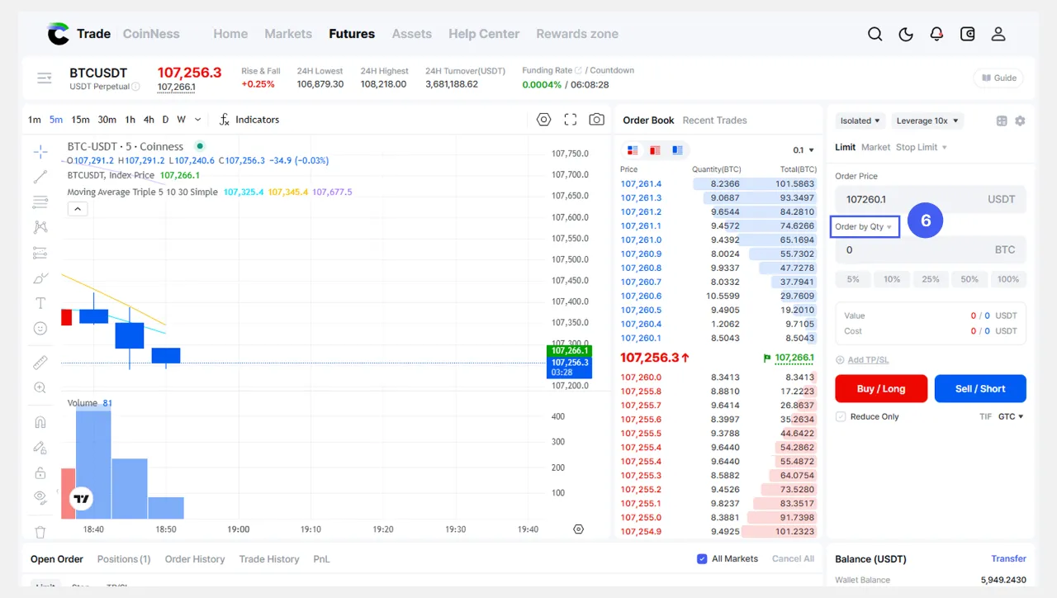Open the calculator icon in order panel
Screen dimensions: 1057x598
pos(1002,121)
